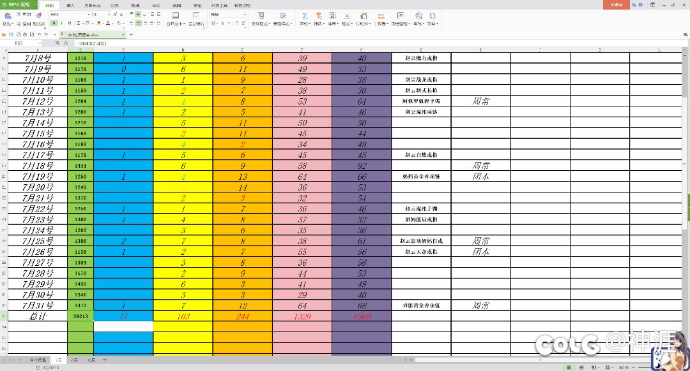This screenshot has width=690, height=371.
Task: Open the Table Style dropdown arrow
Action: tap(291, 24)
